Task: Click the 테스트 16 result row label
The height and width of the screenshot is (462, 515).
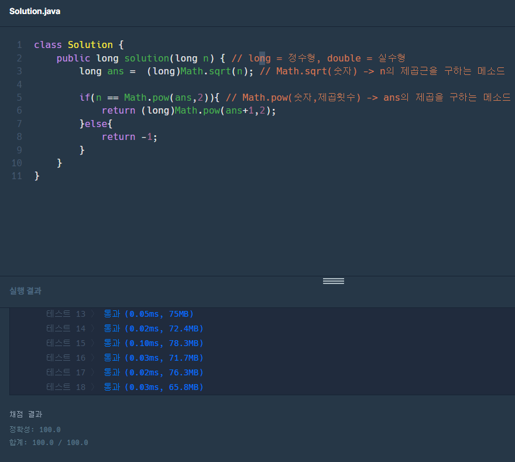Action: coord(66,358)
